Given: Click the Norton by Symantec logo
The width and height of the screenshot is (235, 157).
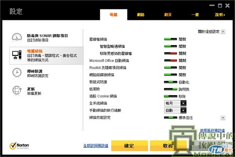Looking at the screenshot, I should coord(19,146).
